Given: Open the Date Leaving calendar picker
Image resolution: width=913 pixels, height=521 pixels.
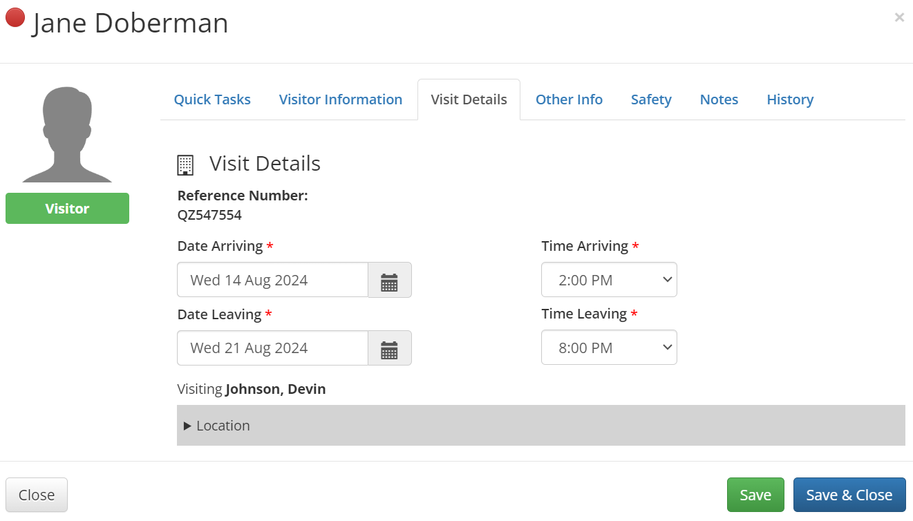Looking at the screenshot, I should (389, 348).
